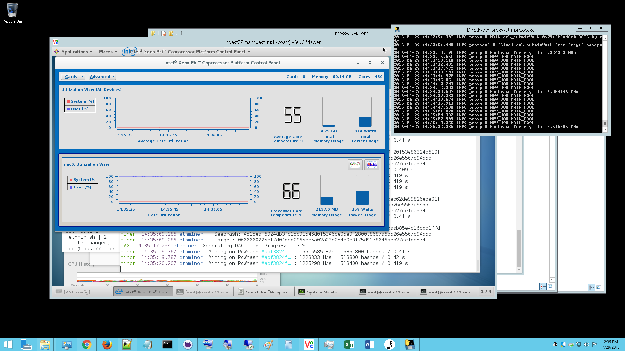Switch left Explorer window to details view

coord(543,286)
